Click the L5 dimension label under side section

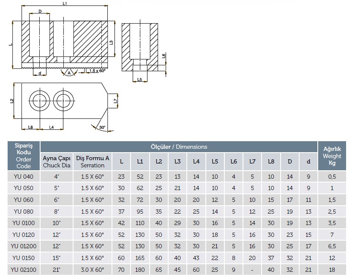(140, 79)
